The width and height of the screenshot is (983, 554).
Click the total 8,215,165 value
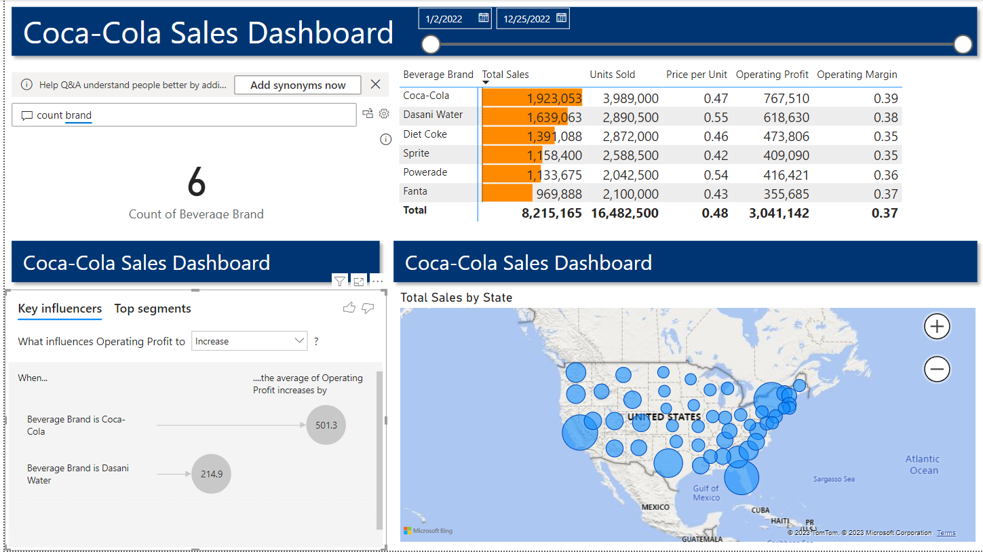[x=552, y=213]
